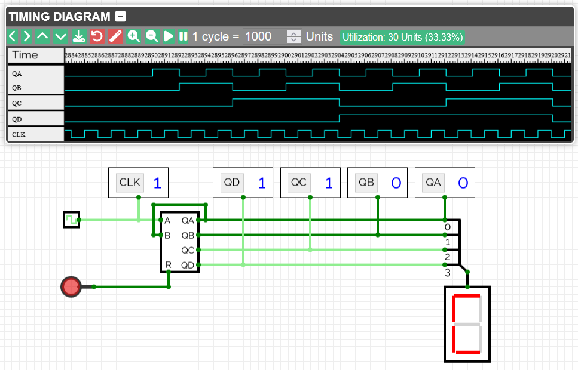Zoom out of the timing diagram
Viewport: 578px width, 370px height.
click(x=151, y=36)
